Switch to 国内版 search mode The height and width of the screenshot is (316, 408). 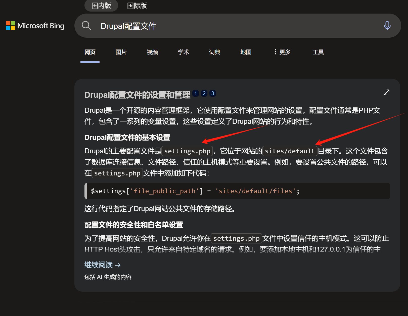click(101, 6)
